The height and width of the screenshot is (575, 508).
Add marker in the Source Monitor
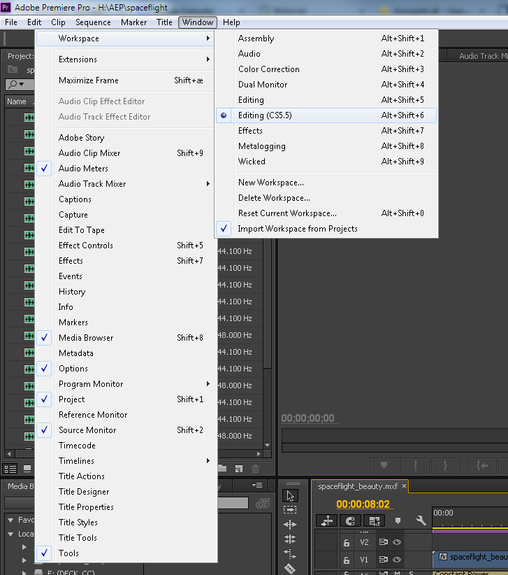(x=384, y=466)
